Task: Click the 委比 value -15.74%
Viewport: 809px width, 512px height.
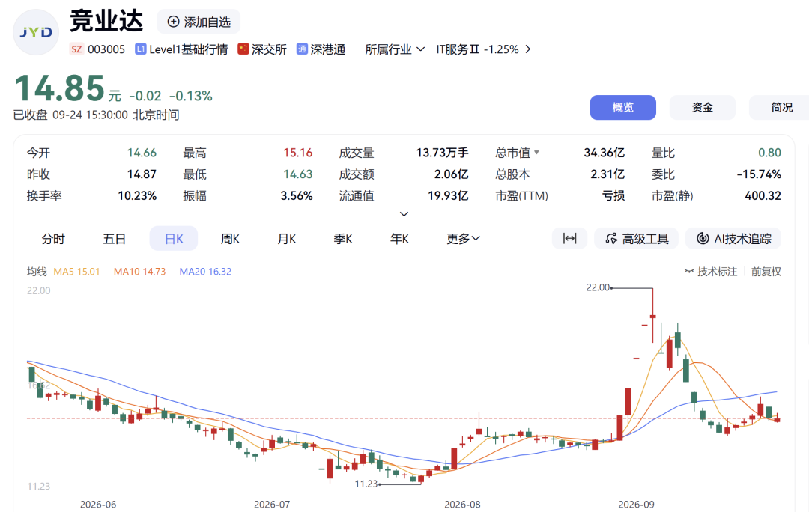Action: 758,174
